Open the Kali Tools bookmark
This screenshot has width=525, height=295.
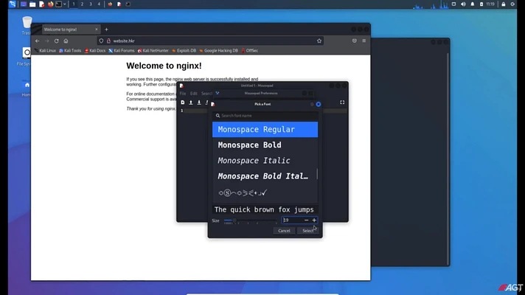point(70,51)
